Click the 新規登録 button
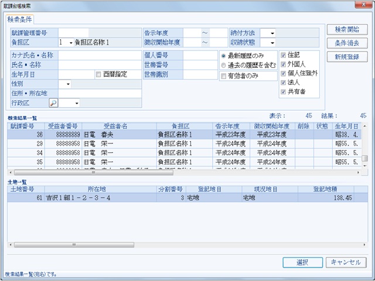The height and width of the screenshot is (281, 375). pos(347,57)
